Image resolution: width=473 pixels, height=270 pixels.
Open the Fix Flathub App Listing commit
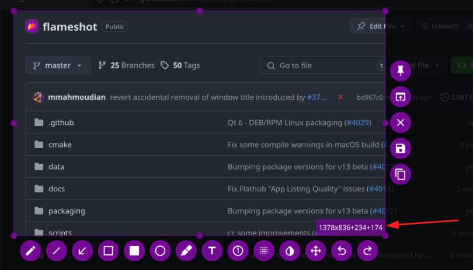click(296, 189)
